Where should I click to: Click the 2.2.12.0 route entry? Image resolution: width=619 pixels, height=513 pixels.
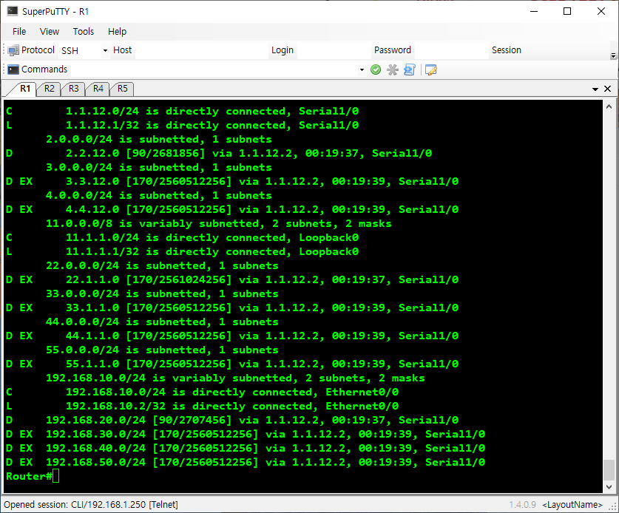pos(219,153)
